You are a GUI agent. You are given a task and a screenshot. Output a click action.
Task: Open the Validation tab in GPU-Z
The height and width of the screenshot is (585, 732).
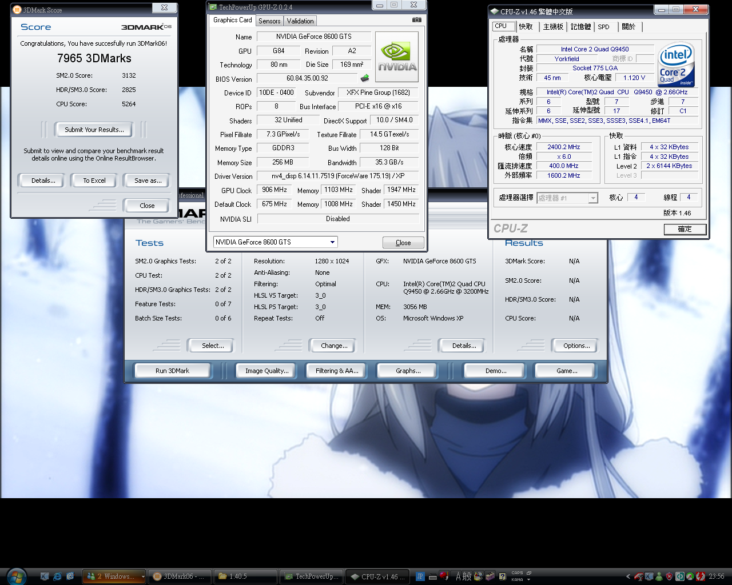(300, 21)
